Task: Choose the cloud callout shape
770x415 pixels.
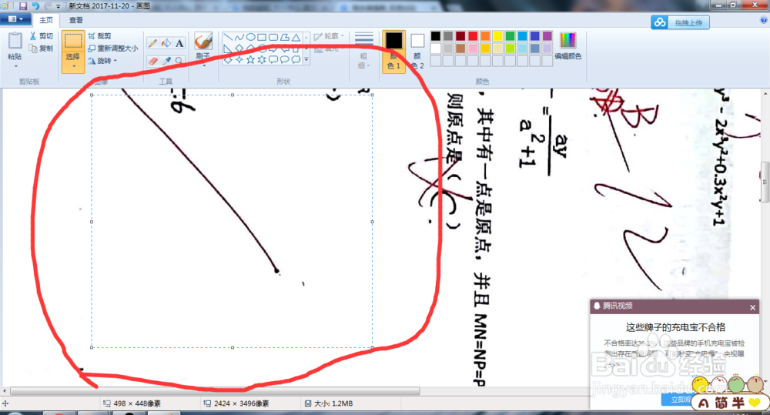Action: point(296,59)
